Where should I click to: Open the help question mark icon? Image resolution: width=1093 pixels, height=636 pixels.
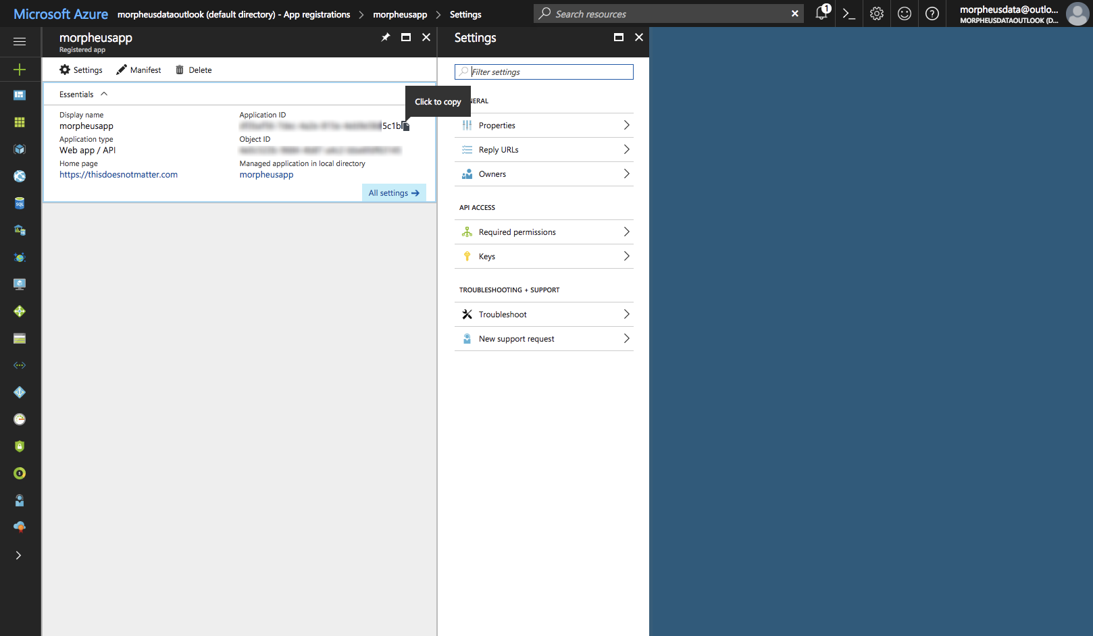click(x=932, y=14)
